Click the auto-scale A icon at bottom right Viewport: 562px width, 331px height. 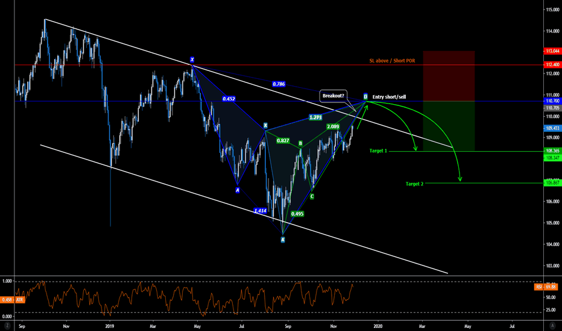[552, 326]
